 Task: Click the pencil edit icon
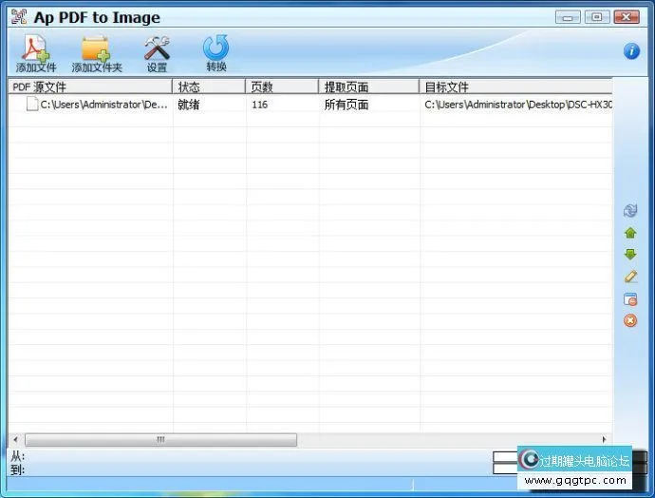(630, 277)
